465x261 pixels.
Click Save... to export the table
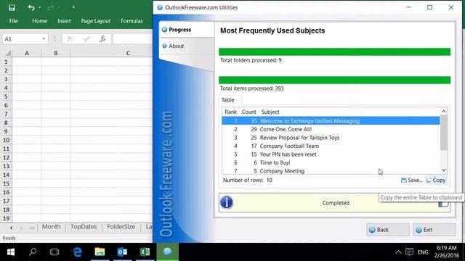(412, 180)
